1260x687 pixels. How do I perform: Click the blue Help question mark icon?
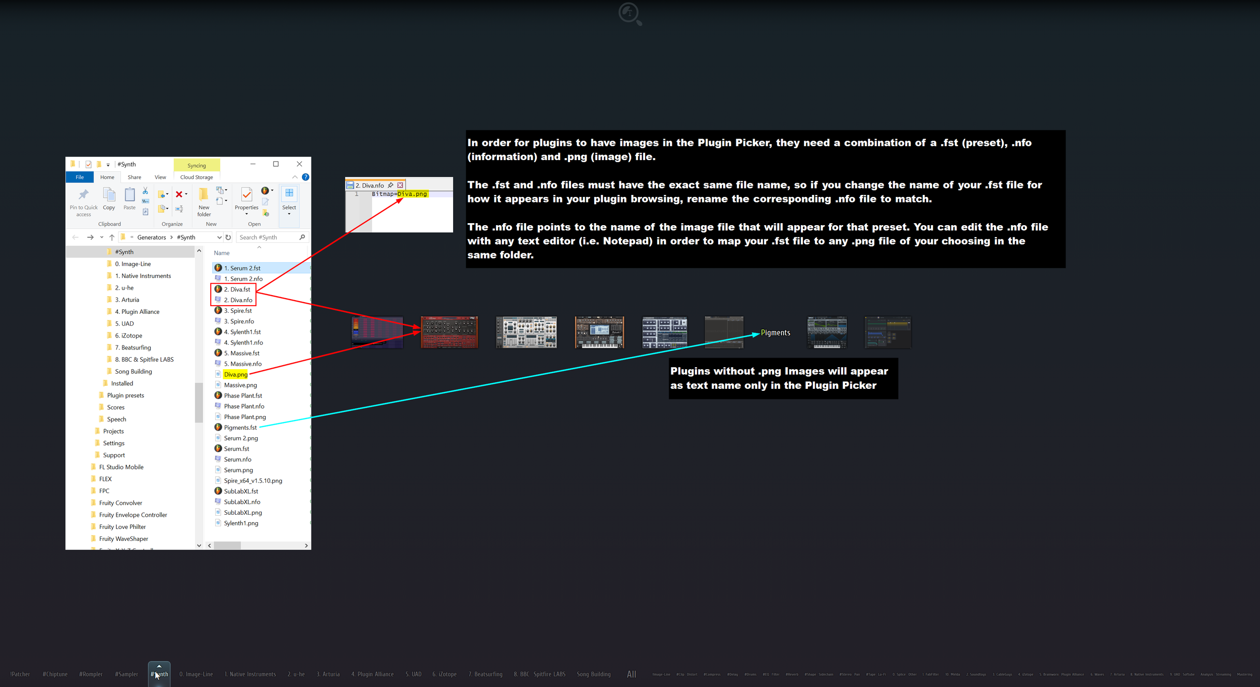tap(305, 177)
